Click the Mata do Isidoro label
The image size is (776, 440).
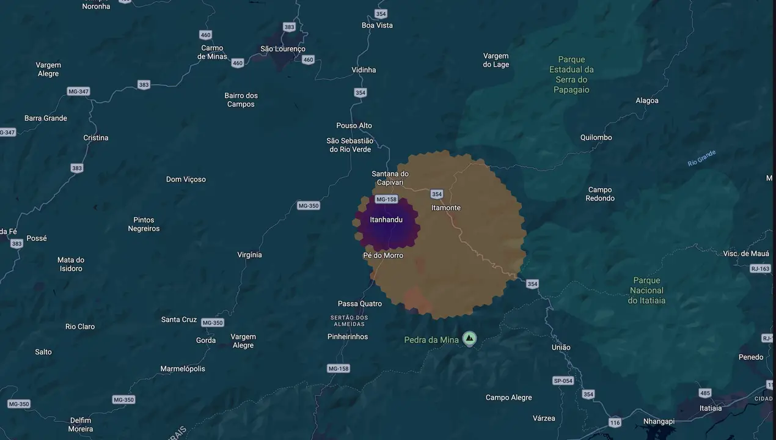coord(71,264)
